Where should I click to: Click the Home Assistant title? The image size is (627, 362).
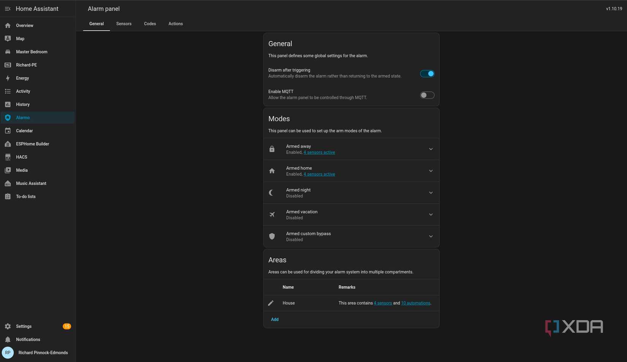(37, 9)
